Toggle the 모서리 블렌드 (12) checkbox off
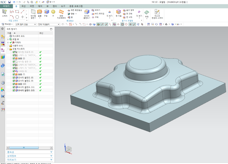 coord(13,90)
